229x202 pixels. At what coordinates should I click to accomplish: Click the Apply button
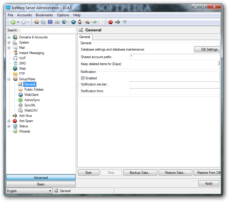tap(209, 183)
